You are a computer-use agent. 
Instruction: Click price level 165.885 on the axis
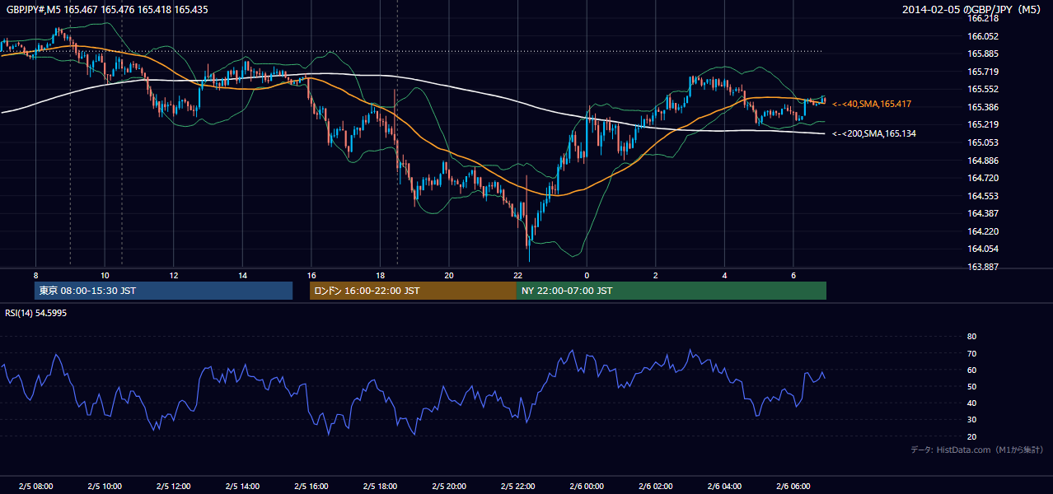(983, 54)
